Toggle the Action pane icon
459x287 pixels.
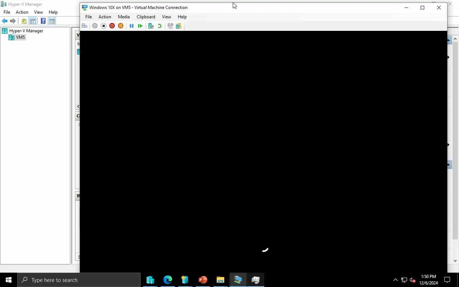coord(52,21)
